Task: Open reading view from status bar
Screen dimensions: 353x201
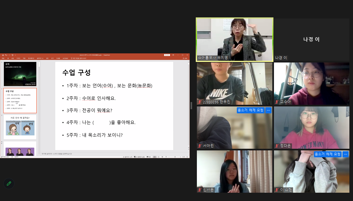Action: coord(162,157)
